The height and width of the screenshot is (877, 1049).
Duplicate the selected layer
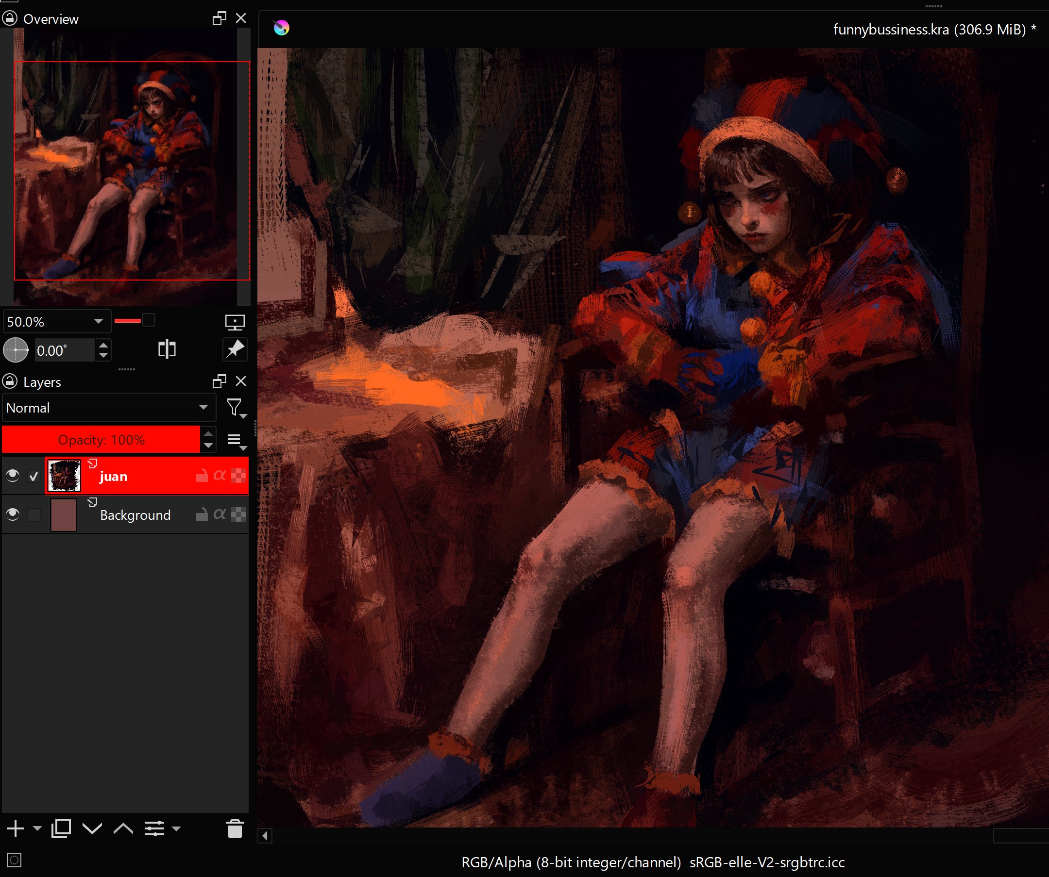pos(61,828)
